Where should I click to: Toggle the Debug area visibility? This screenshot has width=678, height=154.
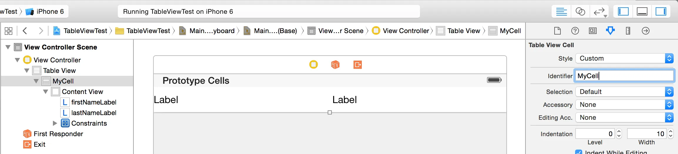(x=642, y=12)
